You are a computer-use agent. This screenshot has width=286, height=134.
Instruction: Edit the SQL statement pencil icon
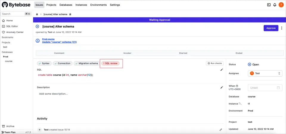221,70
